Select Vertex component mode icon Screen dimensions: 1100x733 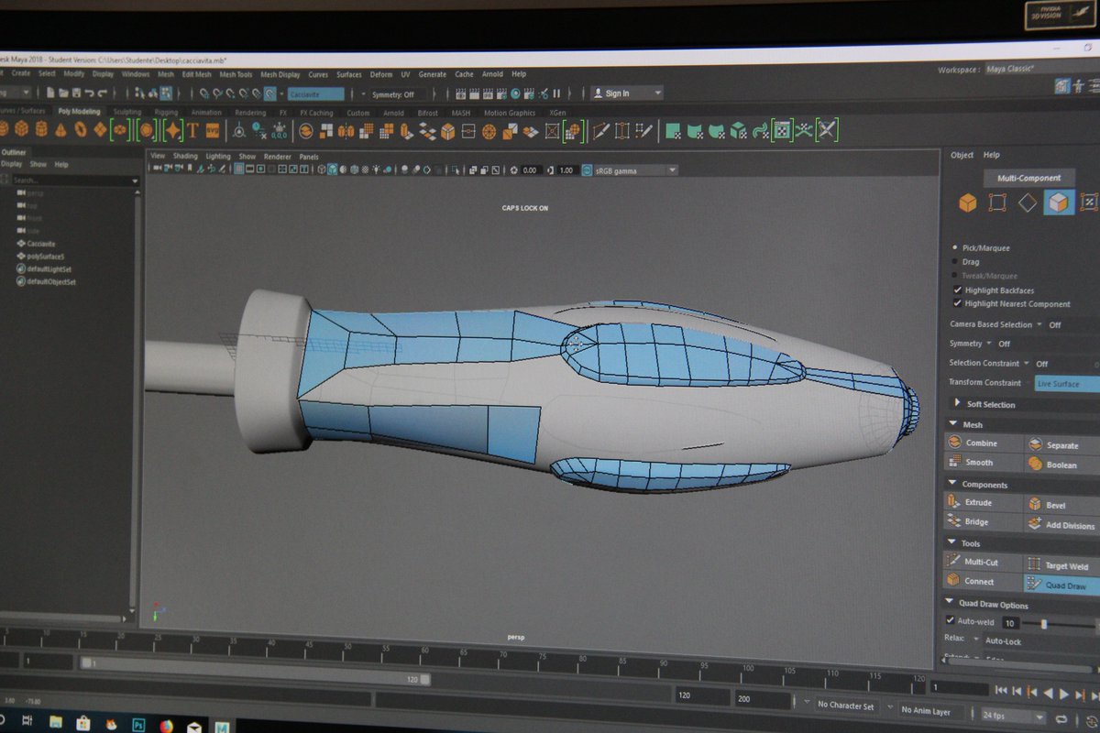(997, 202)
